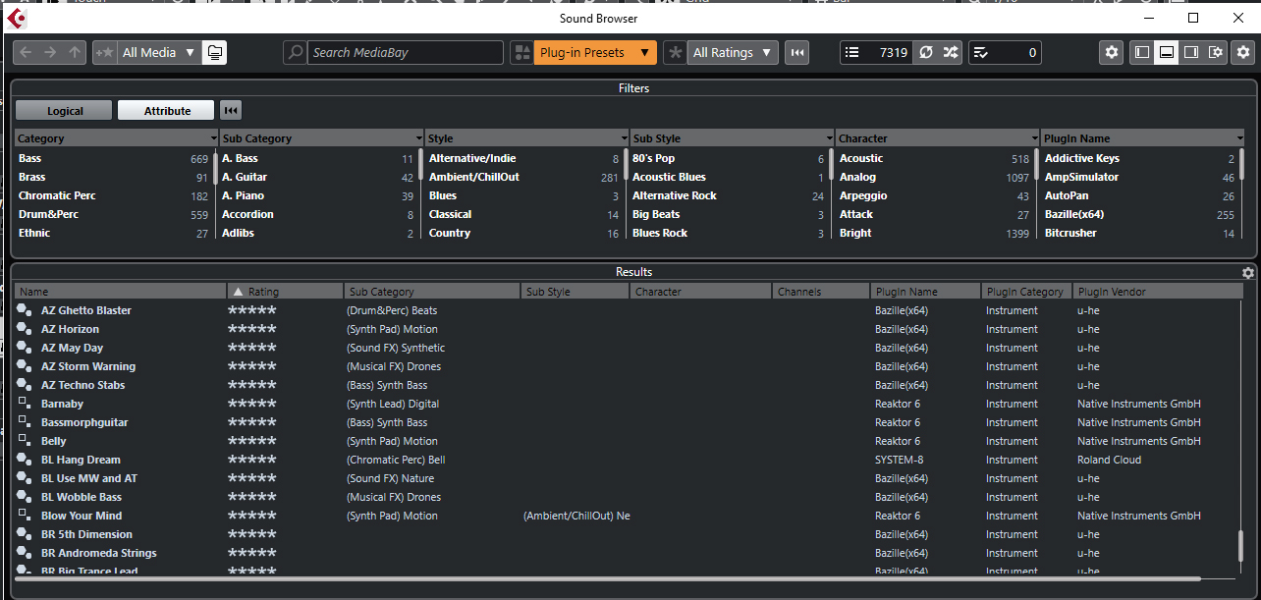Go forward with the right arrow button
The image size is (1261, 600).
click(x=51, y=52)
